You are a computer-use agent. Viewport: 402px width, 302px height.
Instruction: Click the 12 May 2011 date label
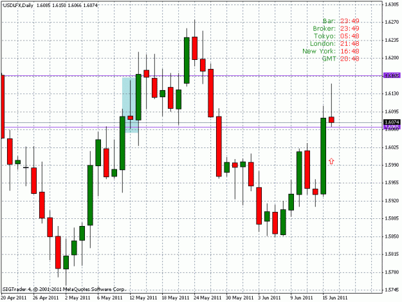click(x=143, y=297)
